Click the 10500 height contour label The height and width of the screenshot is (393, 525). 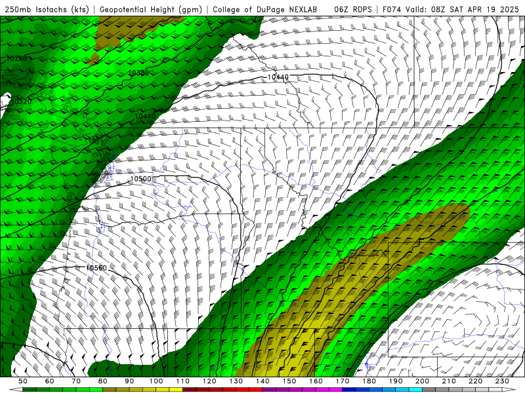pos(141,179)
